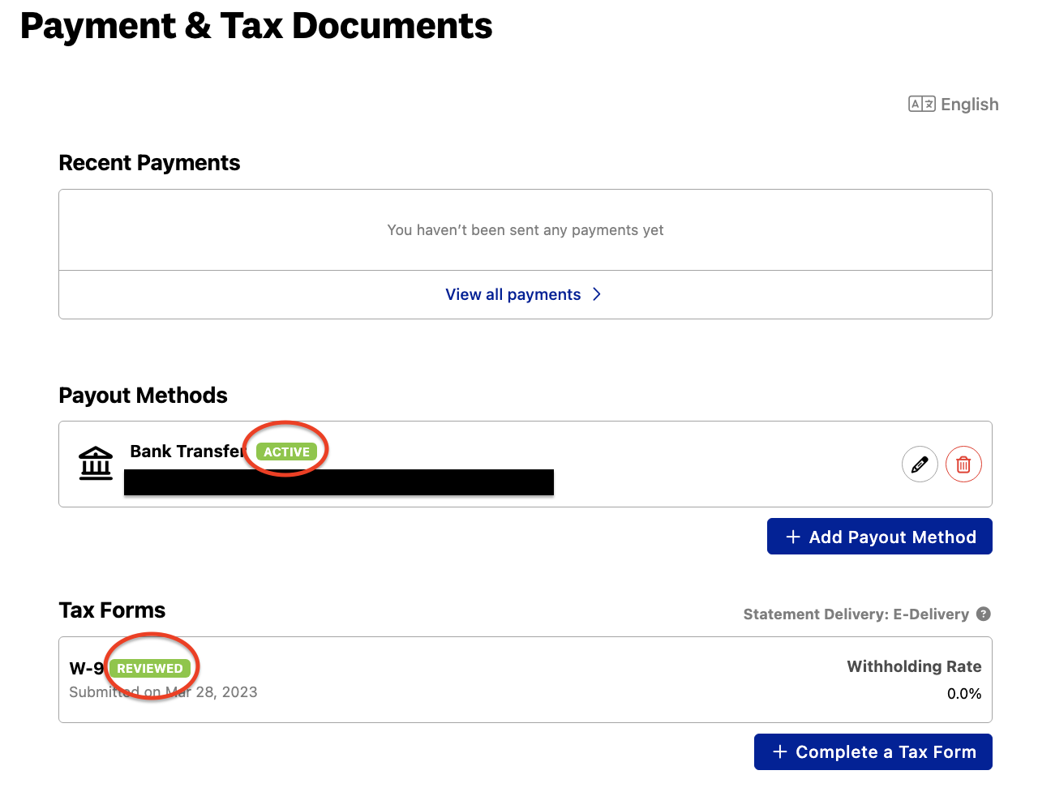Open the Statement Delivery help question mark
Screen dimensions: 1038x809
pyautogui.click(x=984, y=614)
